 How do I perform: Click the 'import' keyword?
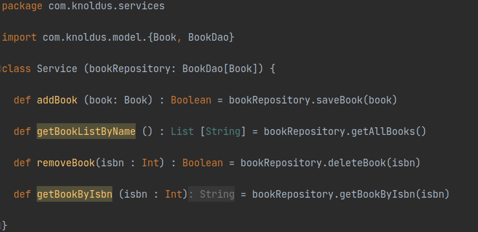(x=19, y=37)
